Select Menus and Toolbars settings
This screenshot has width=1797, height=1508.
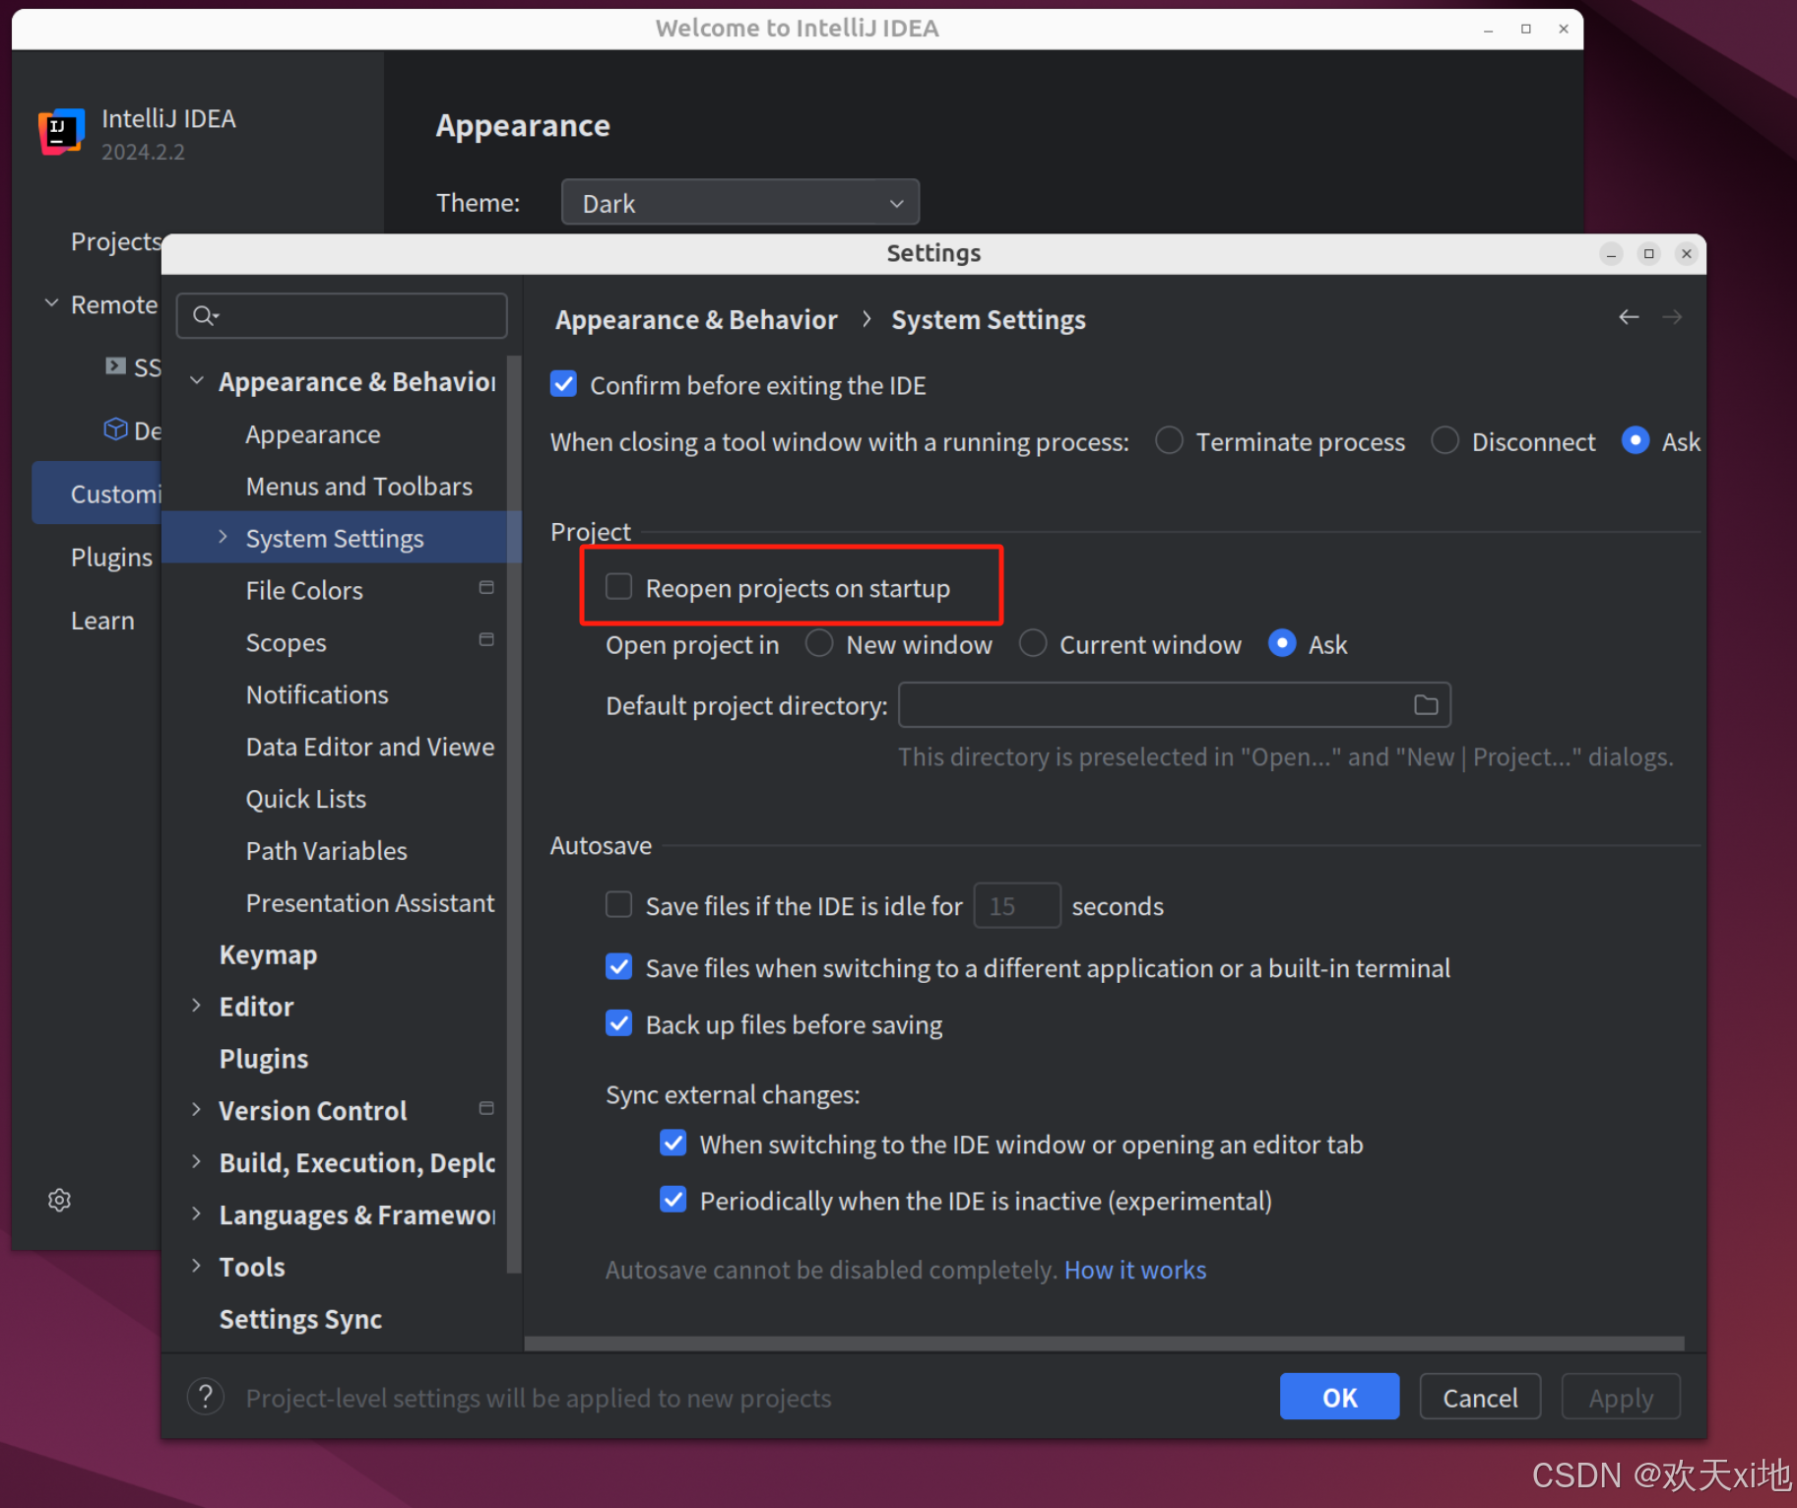pos(359,487)
